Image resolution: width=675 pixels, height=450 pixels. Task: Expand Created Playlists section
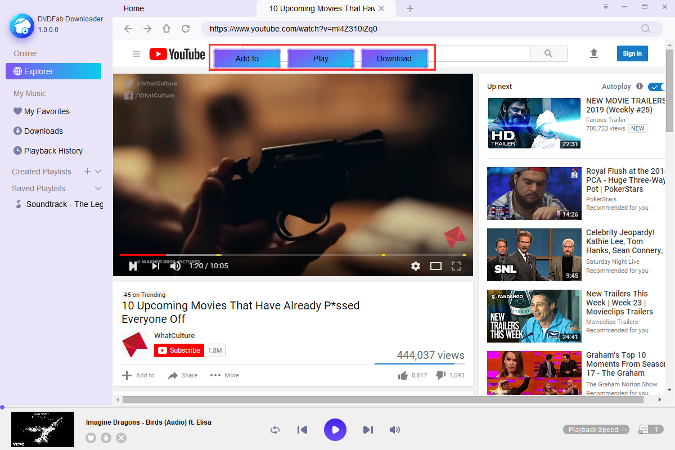(x=98, y=172)
